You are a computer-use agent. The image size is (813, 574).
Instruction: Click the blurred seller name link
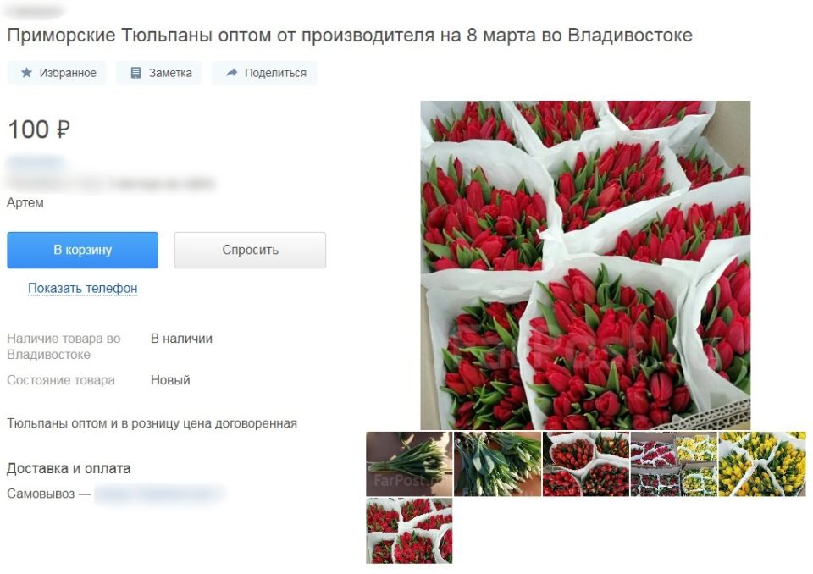pos(36,163)
